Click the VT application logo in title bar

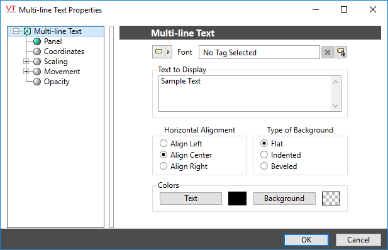point(11,9)
